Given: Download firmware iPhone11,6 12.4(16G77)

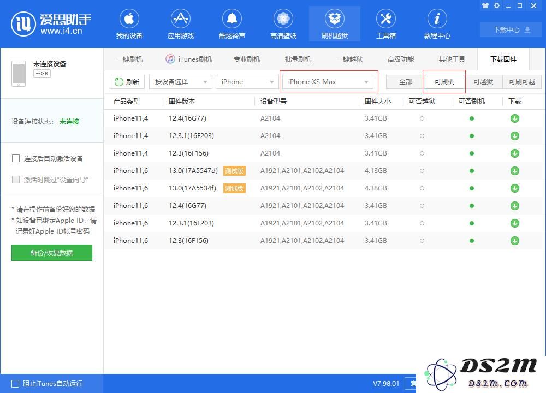Looking at the screenshot, I should (515, 206).
